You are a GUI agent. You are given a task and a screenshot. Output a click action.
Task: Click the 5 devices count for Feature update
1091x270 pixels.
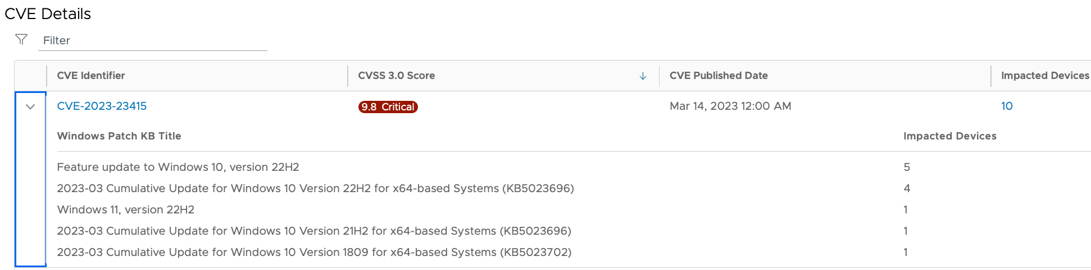(x=906, y=167)
